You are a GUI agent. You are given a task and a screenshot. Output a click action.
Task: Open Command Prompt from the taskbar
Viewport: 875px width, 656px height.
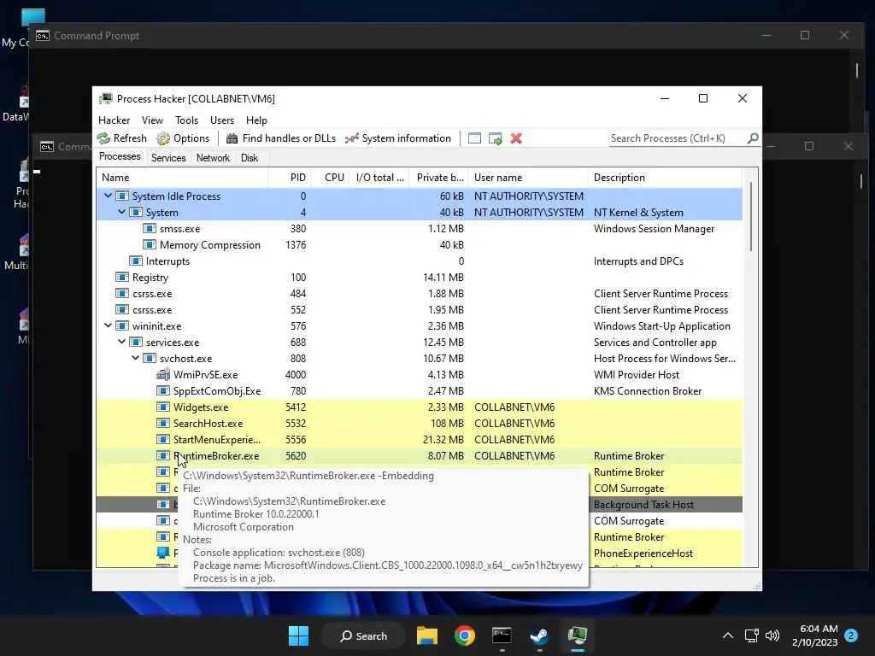click(x=502, y=635)
